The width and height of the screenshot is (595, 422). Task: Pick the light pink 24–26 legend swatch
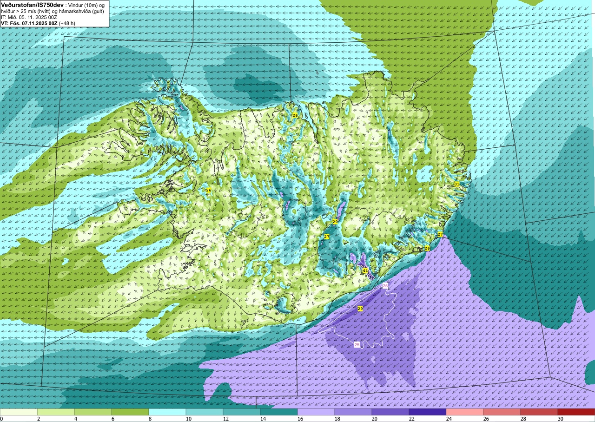tap(465, 412)
